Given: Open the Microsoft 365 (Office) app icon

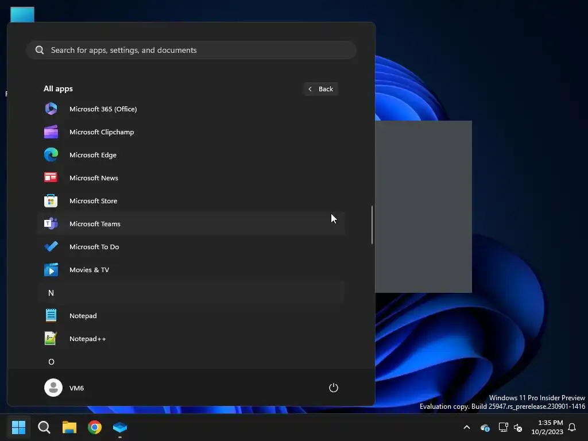Looking at the screenshot, I should coord(51,109).
